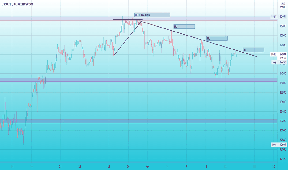The width and height of the screenshot is (288, 170).
Task: Click the 32400 price axis label
Action: click(283, 159)
